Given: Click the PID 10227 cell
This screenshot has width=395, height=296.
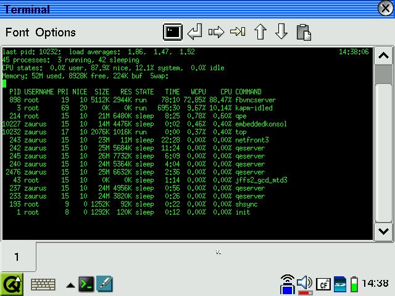Looking at the screenshot, I should coord(12,124).
